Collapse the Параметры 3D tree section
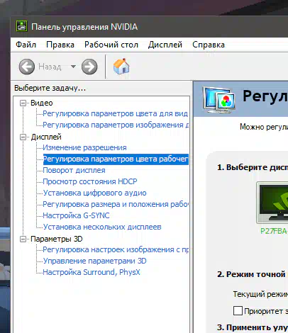This screenshot has height=333, width=288. pyautogui.click(x=23, y=239)
